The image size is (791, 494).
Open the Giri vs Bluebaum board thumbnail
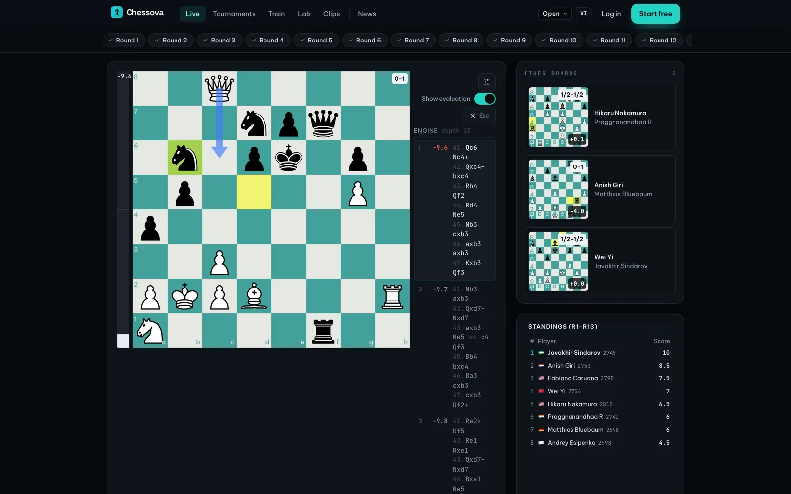[559, 189]
